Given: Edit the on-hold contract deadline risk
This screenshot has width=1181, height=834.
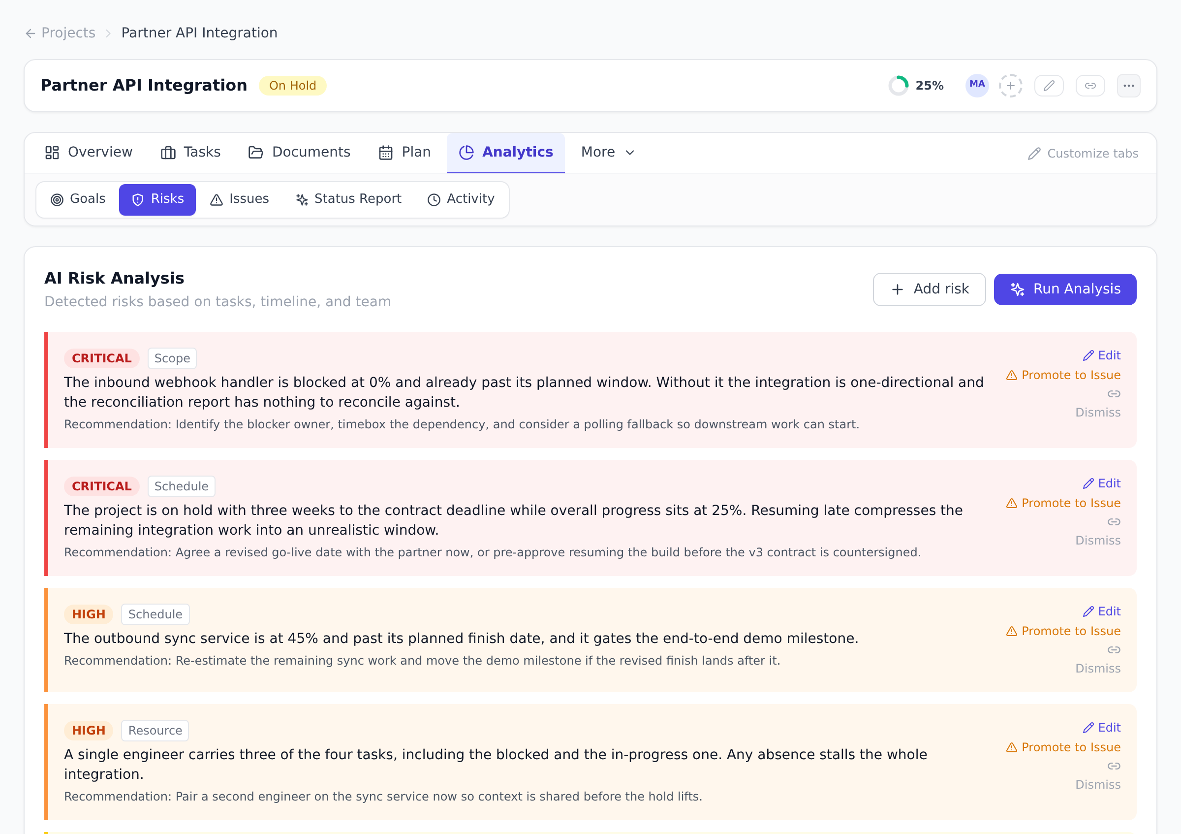Looking at the screenshot, I should [x=1101, y=483].
